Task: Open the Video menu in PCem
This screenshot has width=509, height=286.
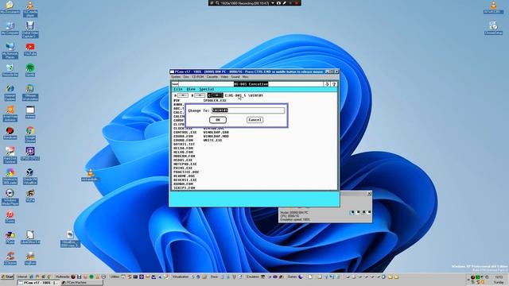Action: (x=224, y=77)
